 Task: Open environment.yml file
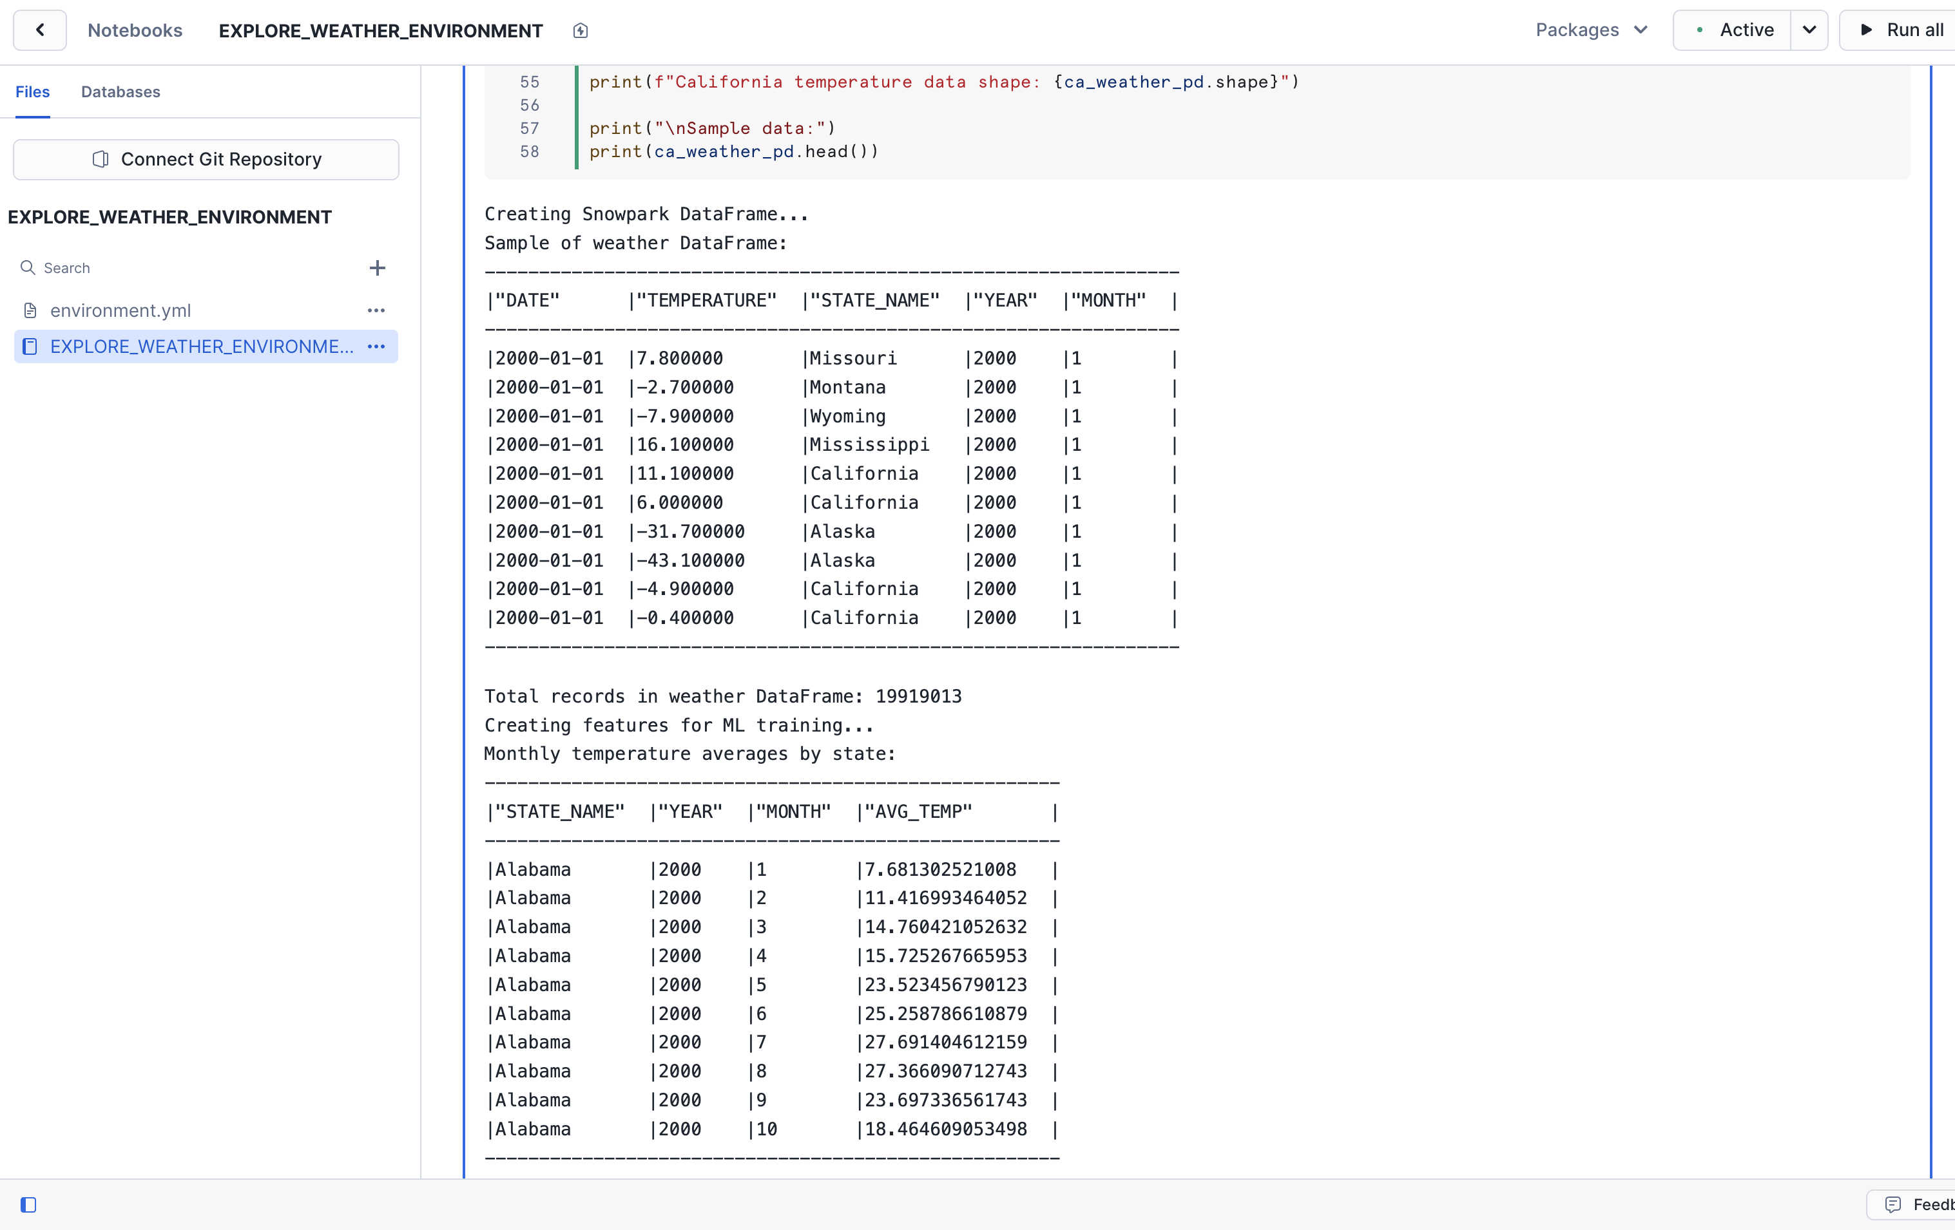tap(120, 311)
